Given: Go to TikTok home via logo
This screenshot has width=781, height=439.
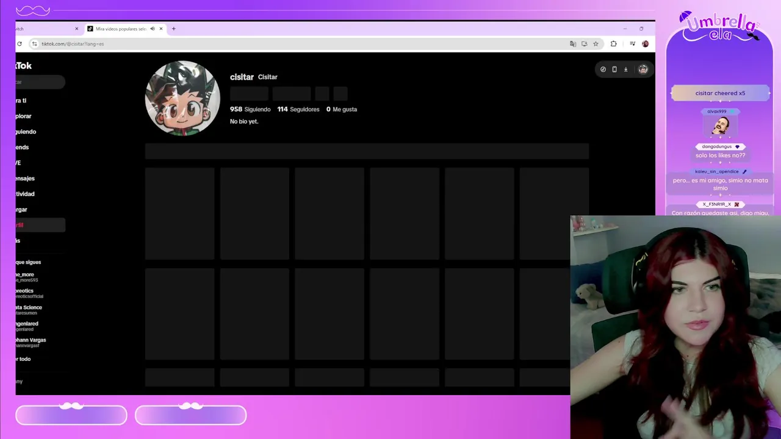Looking at the screenshot, I should (x=24, y=65).
